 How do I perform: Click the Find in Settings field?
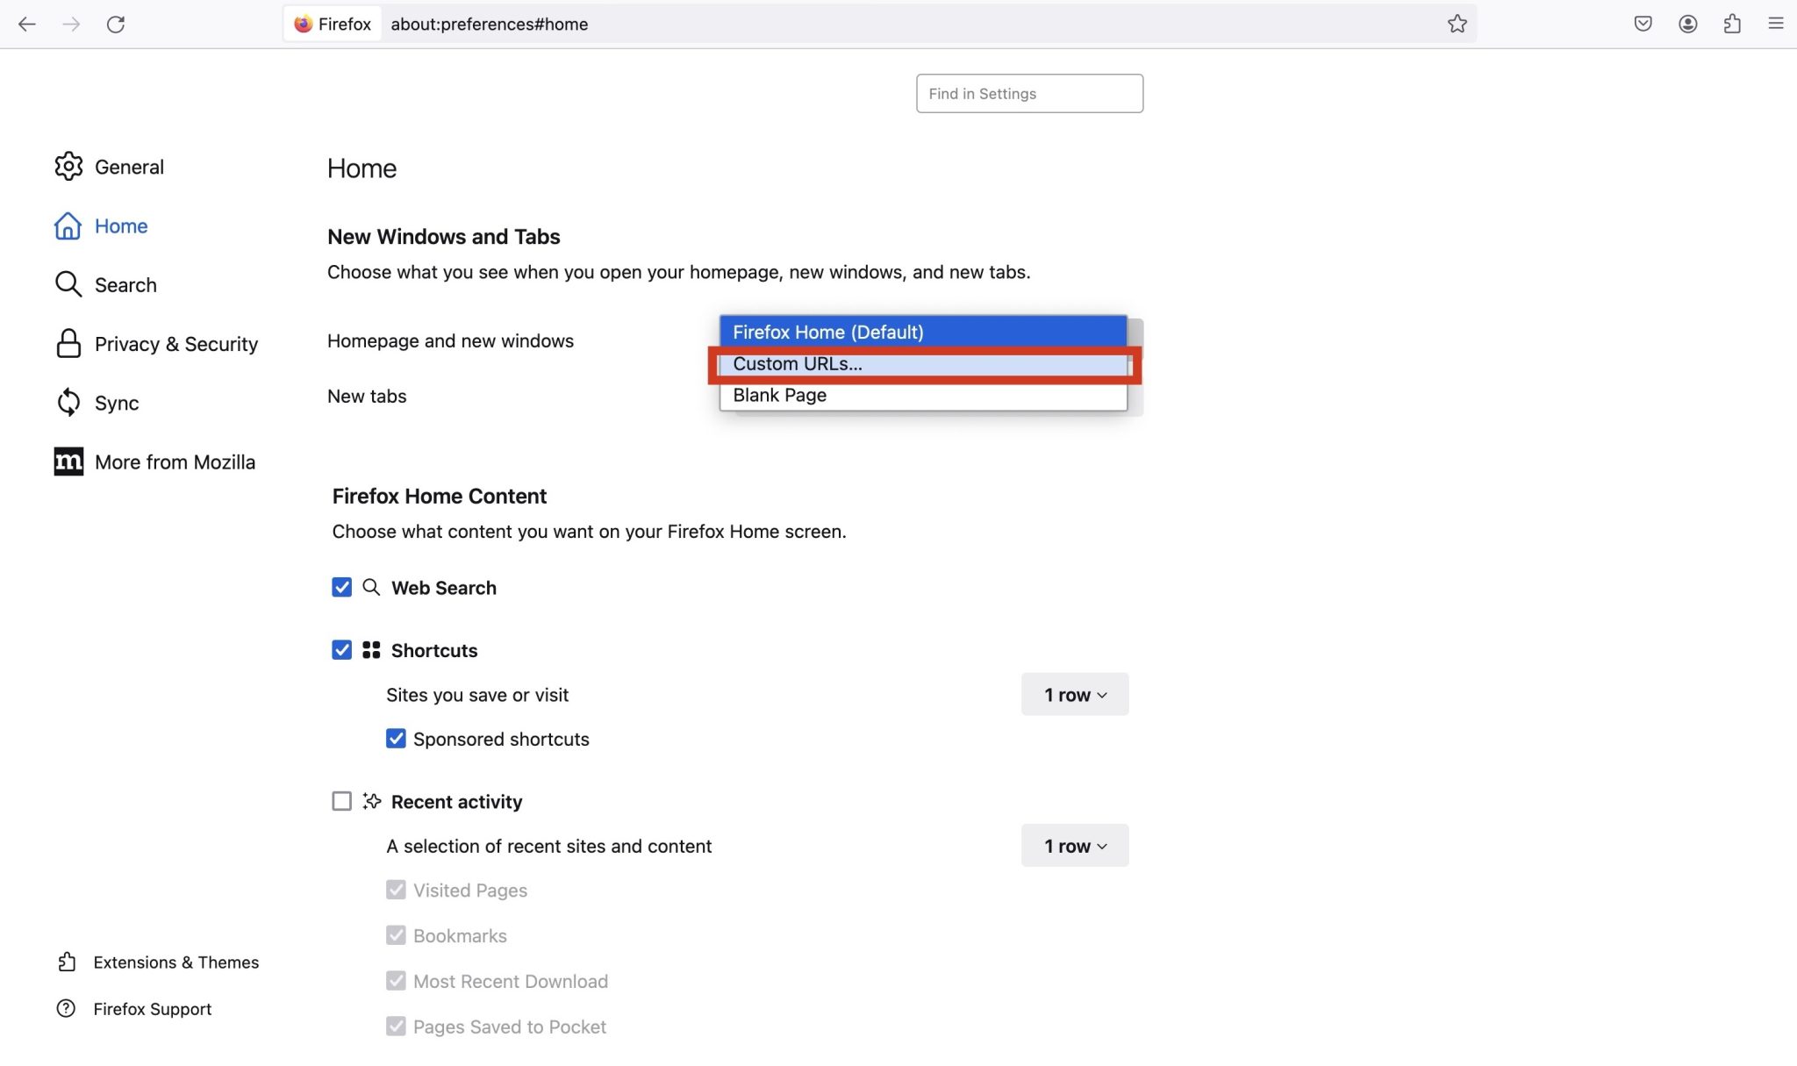tap(1029, 94)
